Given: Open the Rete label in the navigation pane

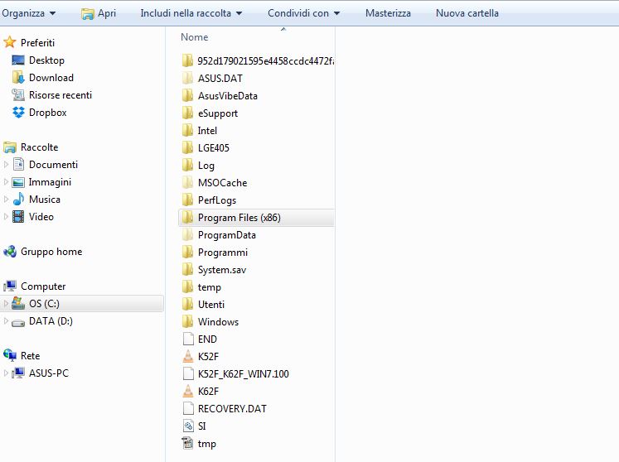Looking at the screenshot, I should coord(31,356).
